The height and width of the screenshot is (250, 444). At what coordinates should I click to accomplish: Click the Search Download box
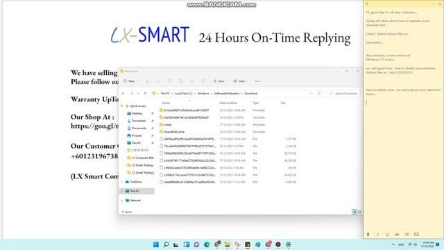click(x=343, y=93)
